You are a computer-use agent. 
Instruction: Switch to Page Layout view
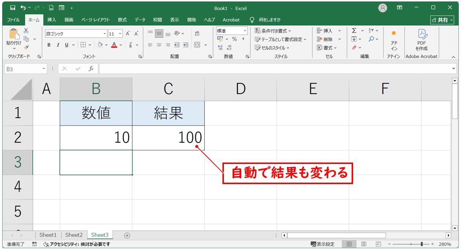(x=364, y=244)
